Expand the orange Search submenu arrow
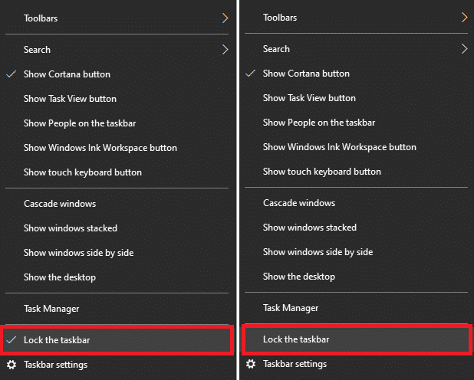Viewport: 474px width, 380px height. tap(464, 49)
